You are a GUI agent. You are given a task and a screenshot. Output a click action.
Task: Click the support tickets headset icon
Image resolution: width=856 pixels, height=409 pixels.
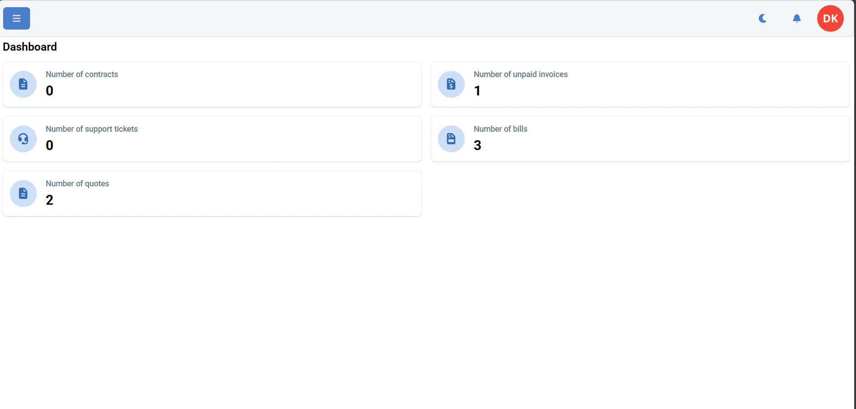tap(23, 139)
